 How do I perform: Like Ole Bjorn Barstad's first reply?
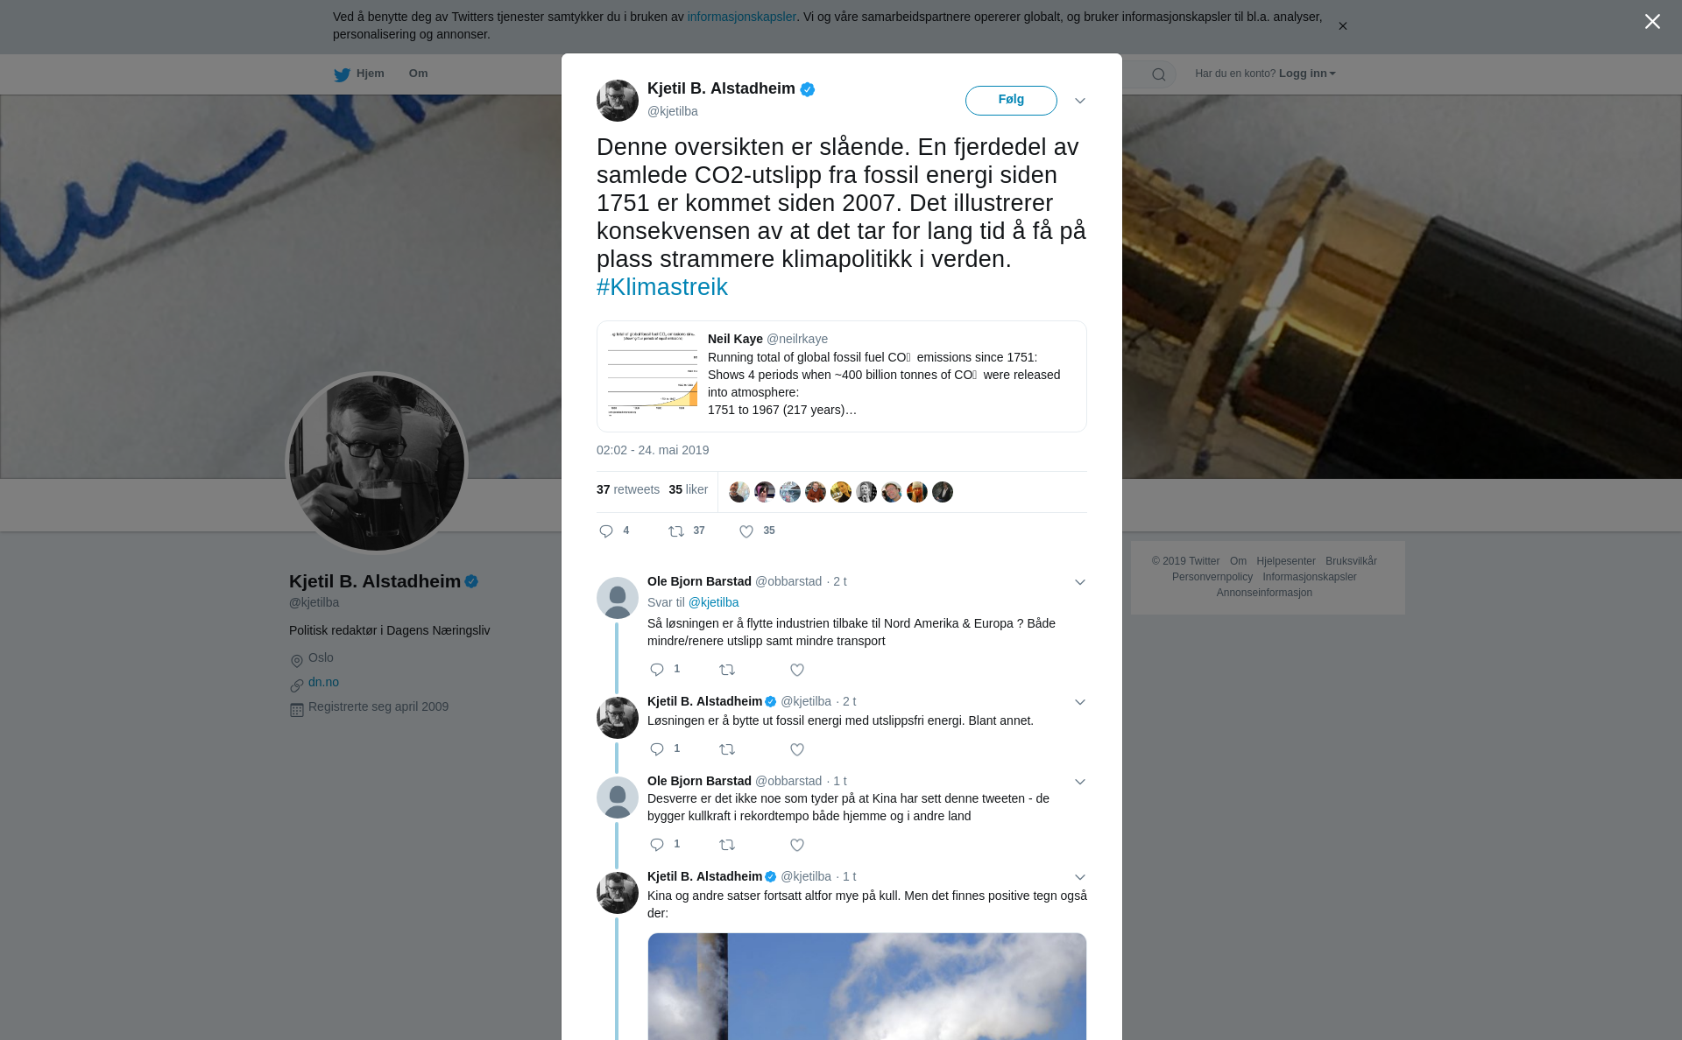[797, 670]
